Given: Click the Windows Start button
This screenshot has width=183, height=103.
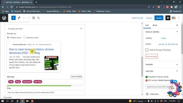Looking at the screenshot, I should pyautogui.click(x=2, y=101).
